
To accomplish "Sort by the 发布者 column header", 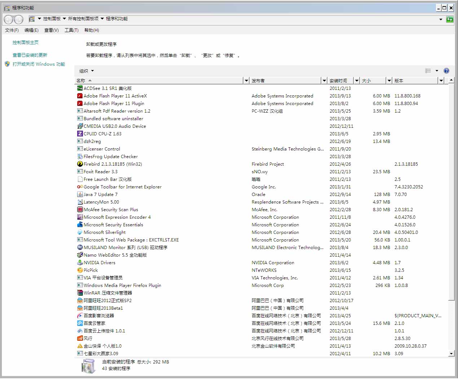I will pos(286,80).
